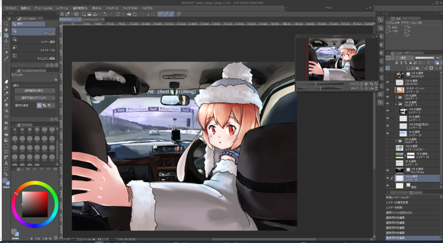Open the レイヤー menu
This screenshot has width=443, height=243.
(x=63, y=8)
